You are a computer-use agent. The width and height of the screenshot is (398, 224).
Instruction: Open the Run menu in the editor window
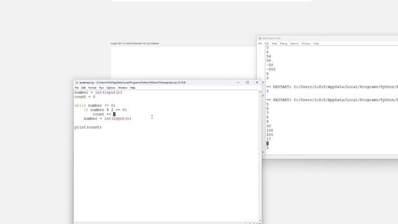pos(101,88)
